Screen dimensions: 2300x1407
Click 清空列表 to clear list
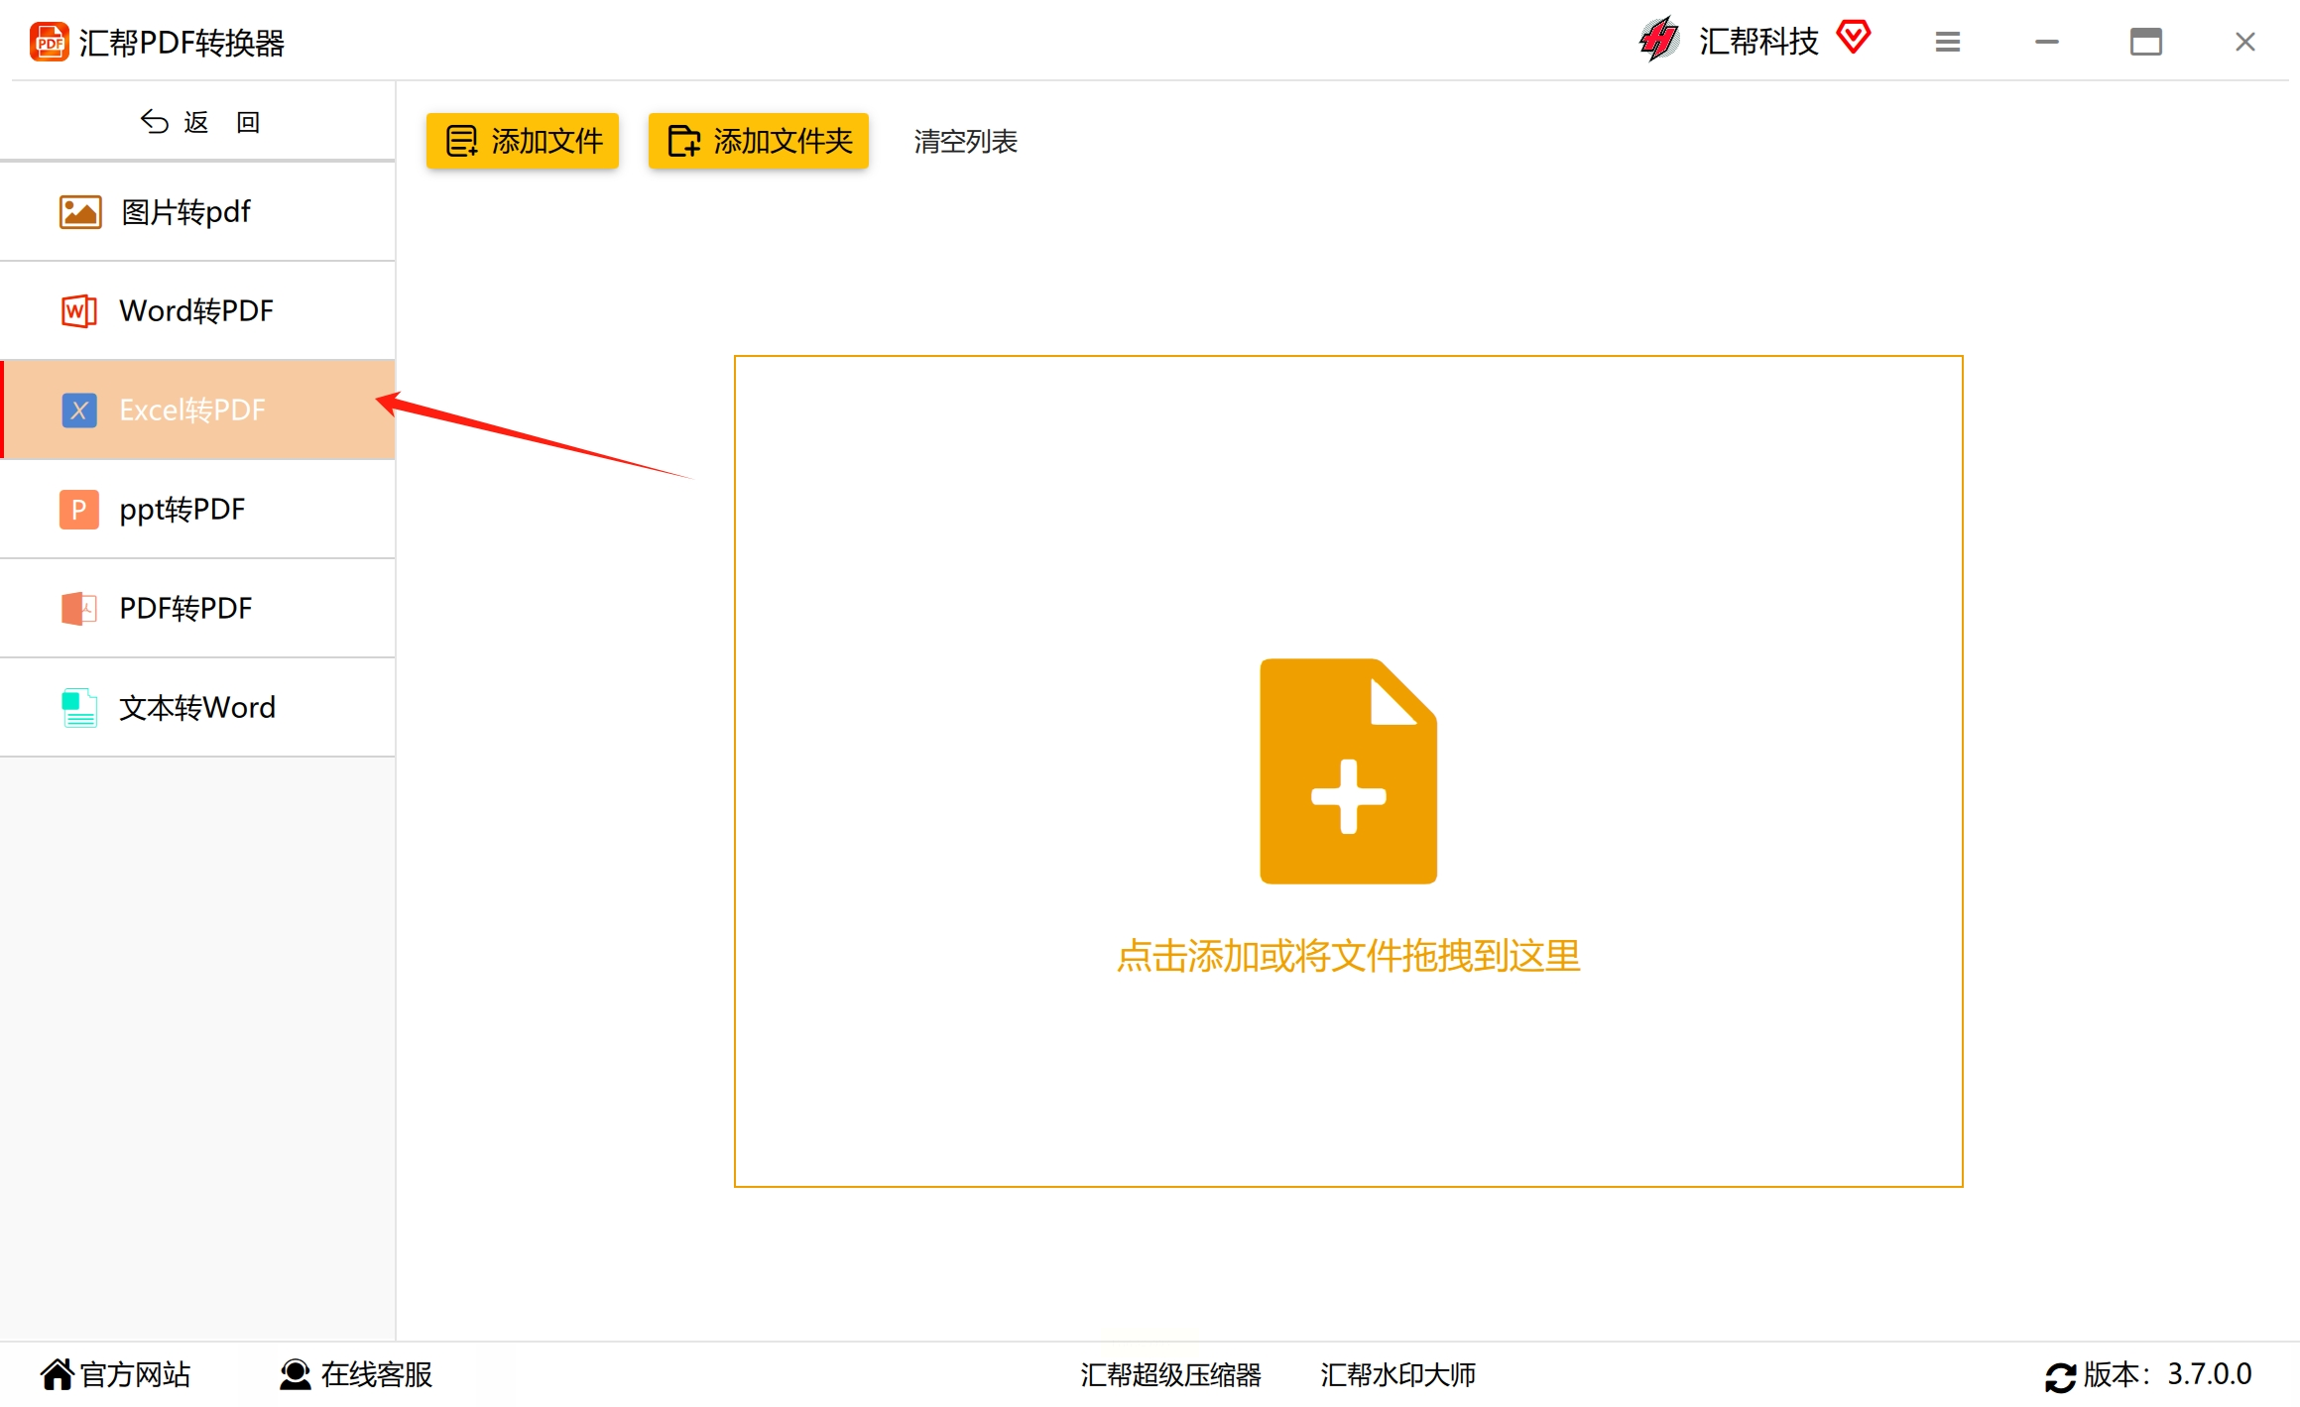(x=965, y=142)
